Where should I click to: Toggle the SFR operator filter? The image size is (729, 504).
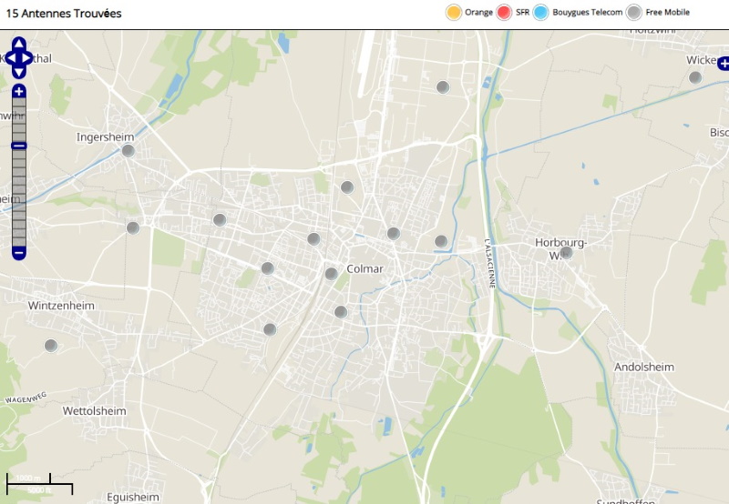point(504,12)
